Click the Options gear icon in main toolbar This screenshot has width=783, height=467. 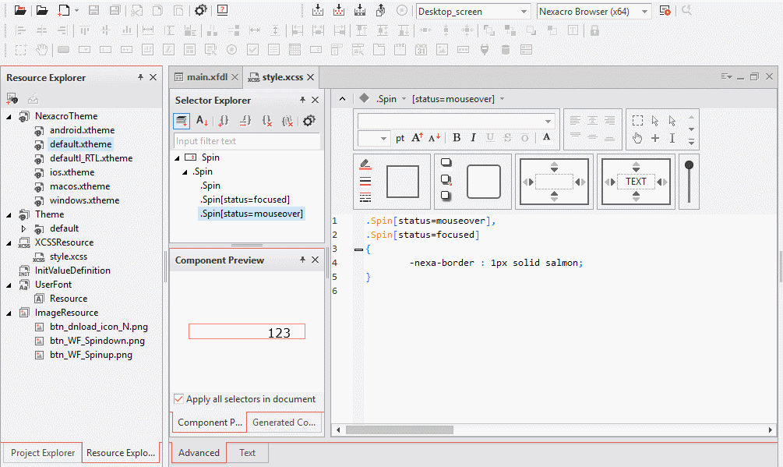point(201,11)
